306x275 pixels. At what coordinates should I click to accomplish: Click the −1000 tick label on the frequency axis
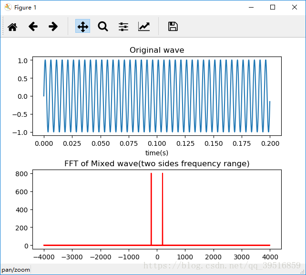tap(129, 257)
